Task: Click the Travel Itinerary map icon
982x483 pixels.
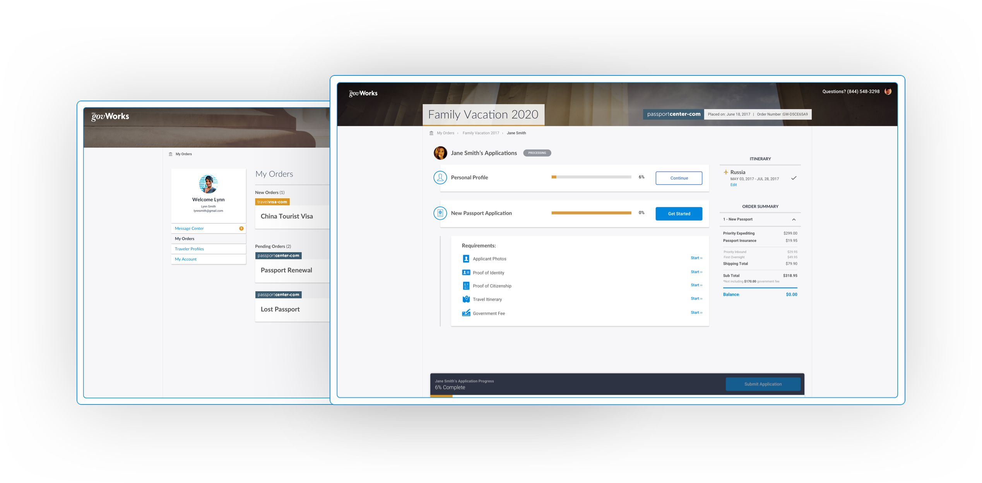Action: [x=466, y=299]
